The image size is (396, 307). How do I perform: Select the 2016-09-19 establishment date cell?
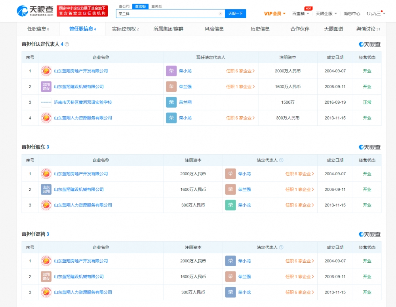pyautogui.click(x=335, y=102)
